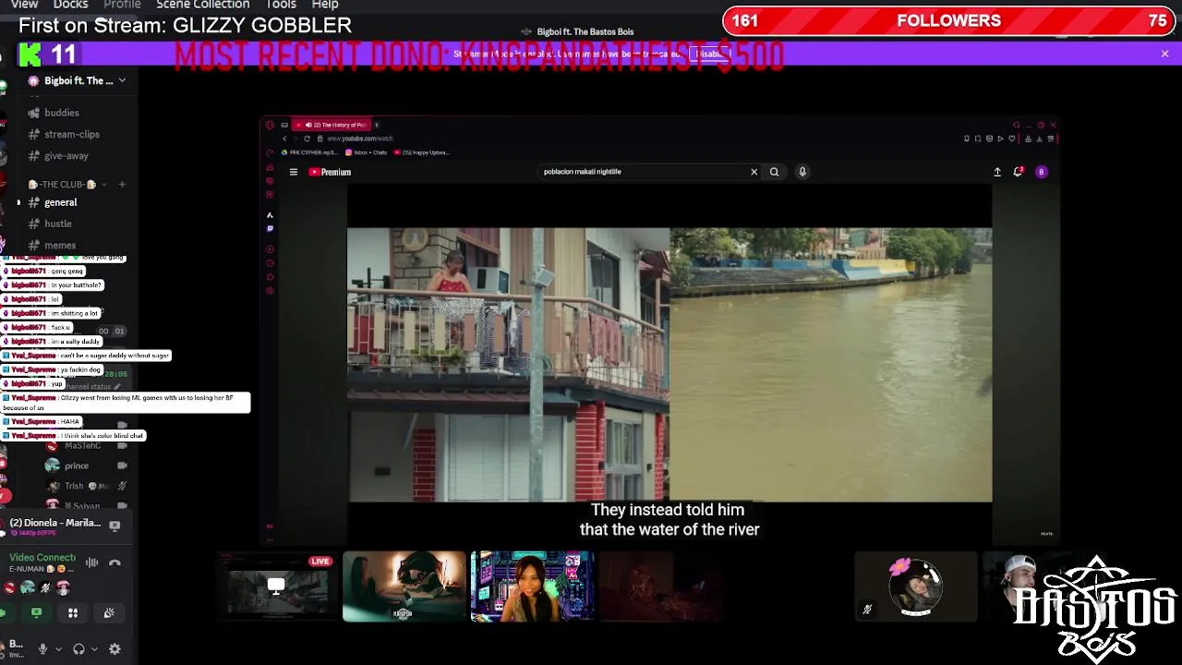This screenshot has width=1182, height=665.
Task: Open Discord user settings gear
Action: pyautogui.click(x=115, y=649)
